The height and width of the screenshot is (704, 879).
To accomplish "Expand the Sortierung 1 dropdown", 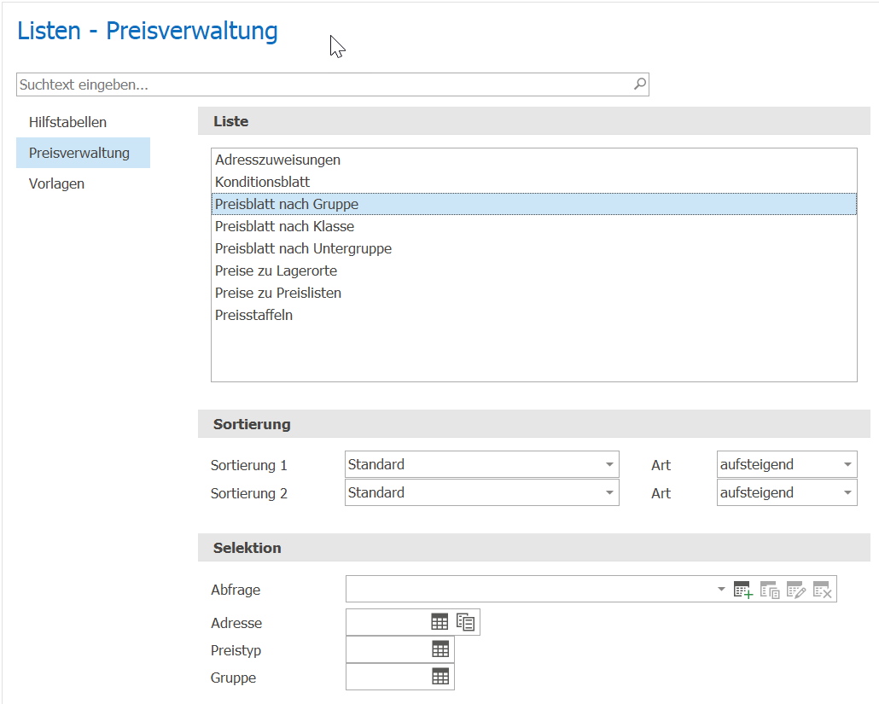I will 609,465.
